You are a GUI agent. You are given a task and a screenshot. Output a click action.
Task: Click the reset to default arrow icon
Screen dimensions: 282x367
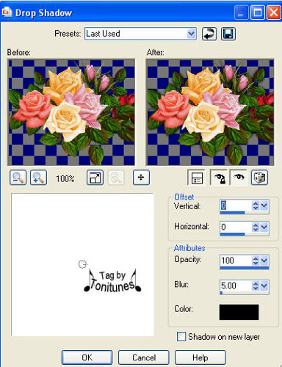pyautogui.click(x=209, y=34)
